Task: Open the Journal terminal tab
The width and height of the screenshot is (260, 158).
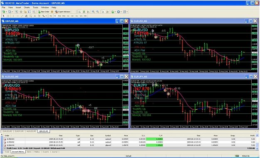Action: (x=54, y=152)
